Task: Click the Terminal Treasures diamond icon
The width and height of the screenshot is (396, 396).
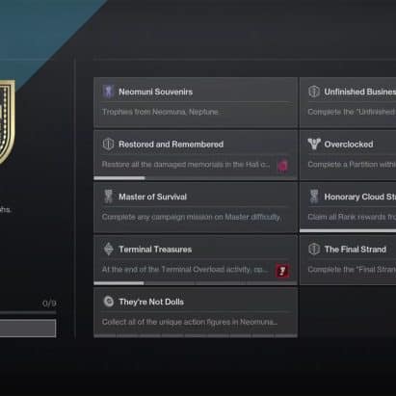Action: coord(109,249)
